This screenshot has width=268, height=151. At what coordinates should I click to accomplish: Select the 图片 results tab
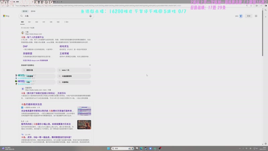[29, 22]
